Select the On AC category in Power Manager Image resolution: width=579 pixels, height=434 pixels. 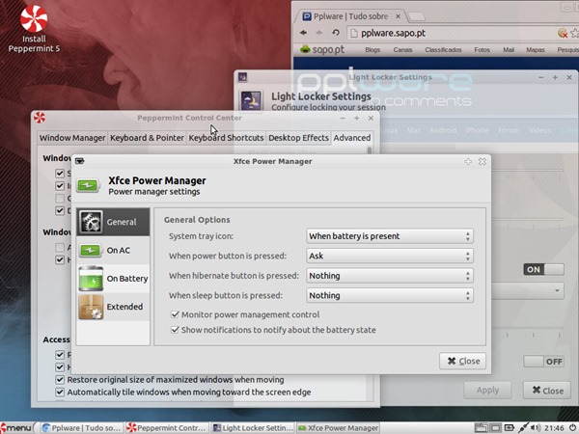113,250
